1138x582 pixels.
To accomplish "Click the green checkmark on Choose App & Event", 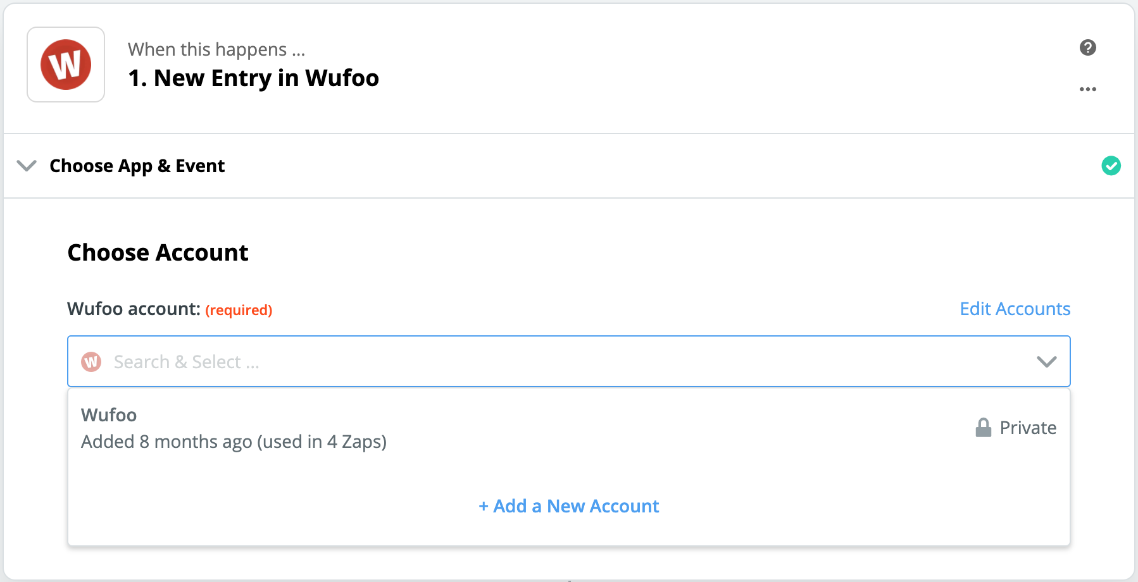I will click(1112, 165).
